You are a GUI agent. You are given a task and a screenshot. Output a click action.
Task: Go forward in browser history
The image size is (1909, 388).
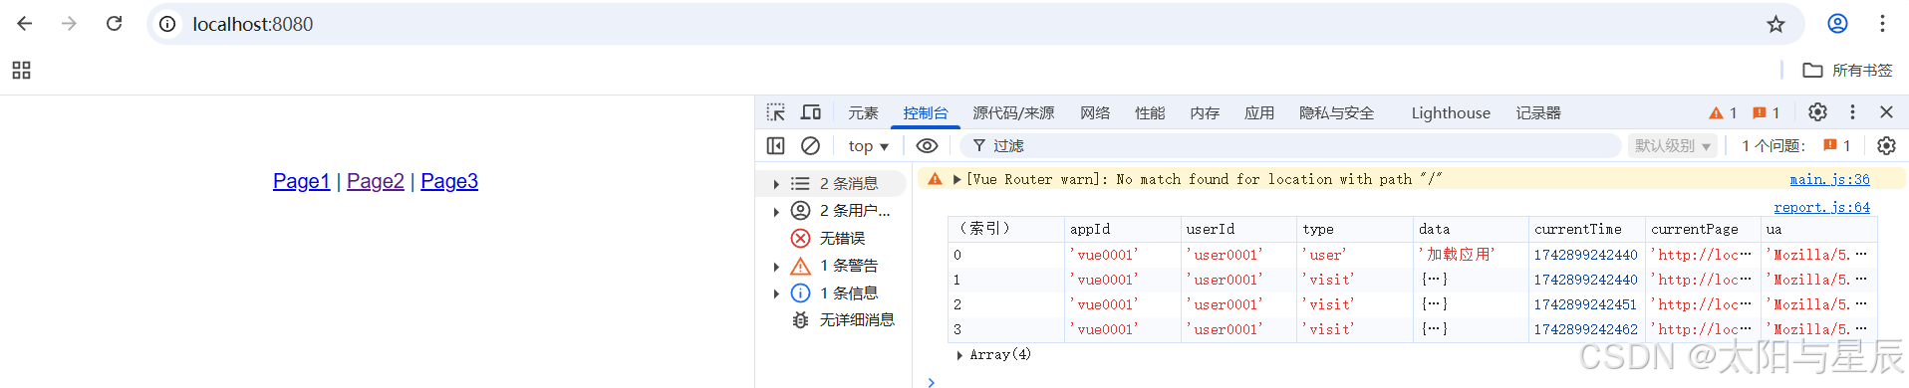[69, 24]
